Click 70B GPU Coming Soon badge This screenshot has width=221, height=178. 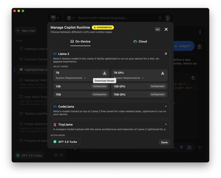[x=157, y=94]
